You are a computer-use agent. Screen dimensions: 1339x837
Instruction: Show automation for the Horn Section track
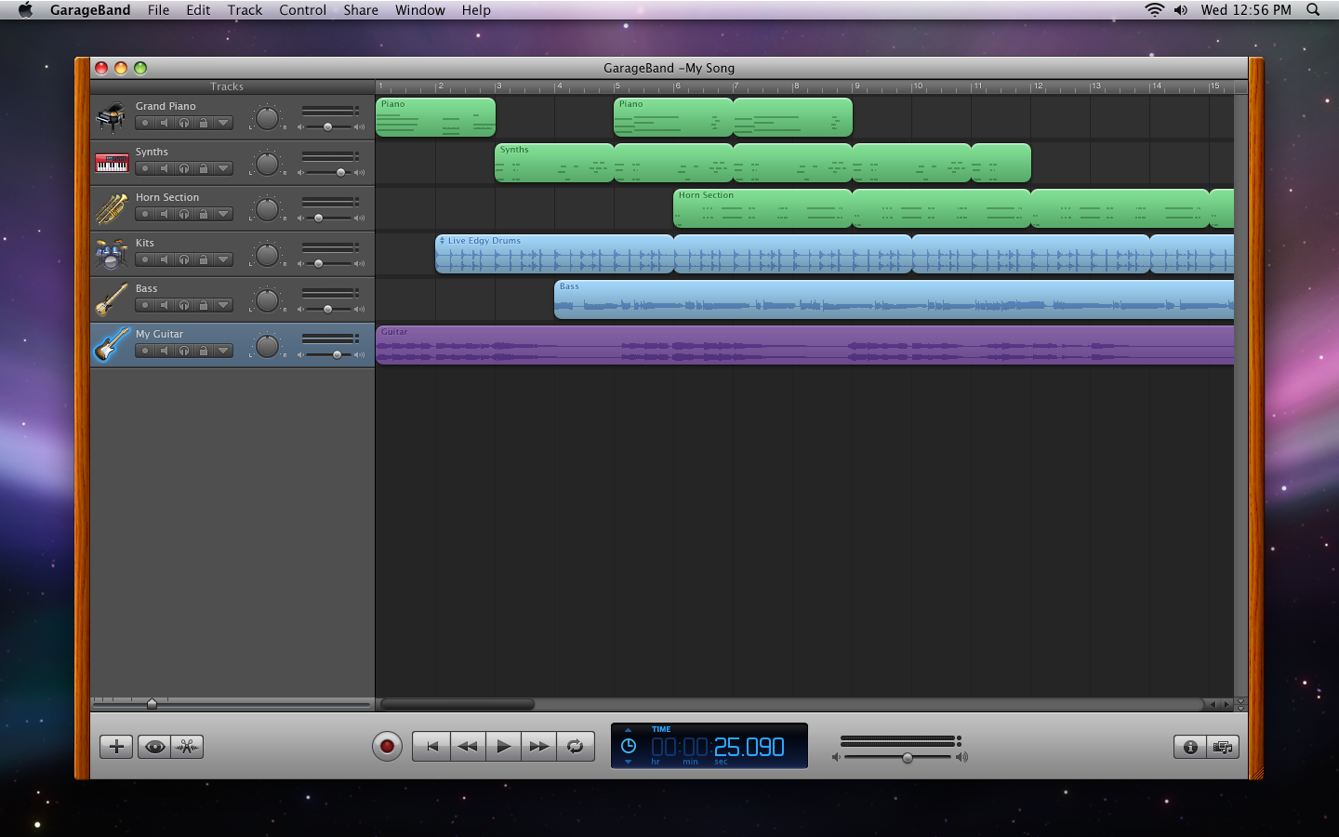(x=223, y=214)
